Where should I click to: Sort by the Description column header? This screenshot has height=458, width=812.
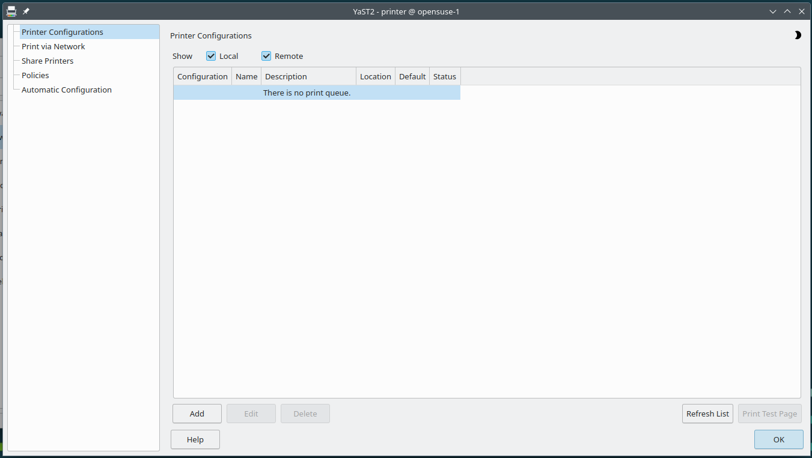pyautogui.click(x=308, y=76)
